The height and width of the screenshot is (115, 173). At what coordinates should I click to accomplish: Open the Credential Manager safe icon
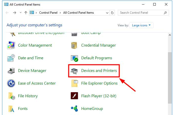click(x=74, y=46)
